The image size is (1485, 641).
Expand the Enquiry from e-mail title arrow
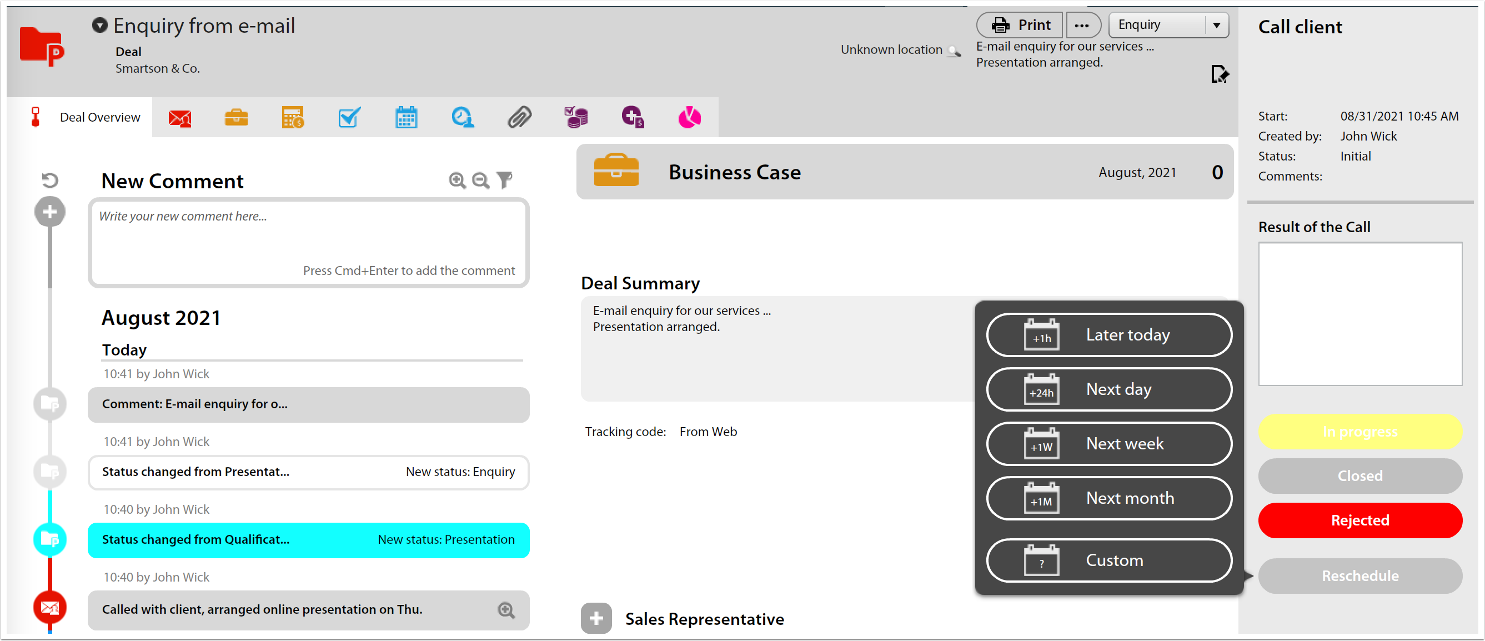[x=100, y=26]
